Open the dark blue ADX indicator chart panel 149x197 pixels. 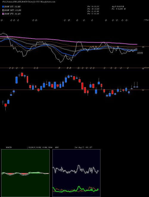pos(76,173)
